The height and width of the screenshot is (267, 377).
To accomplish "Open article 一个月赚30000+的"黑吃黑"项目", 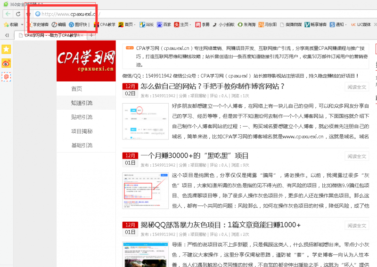I will pos(194,155).
